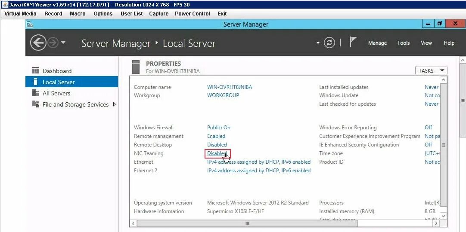466x232 pixels.
Task: Click Last checked for updates Never link
Action: click(432, 104)
